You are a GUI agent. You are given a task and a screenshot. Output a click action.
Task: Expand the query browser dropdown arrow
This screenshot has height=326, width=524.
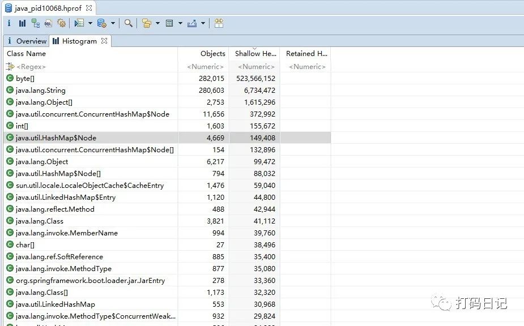[113, 23]
